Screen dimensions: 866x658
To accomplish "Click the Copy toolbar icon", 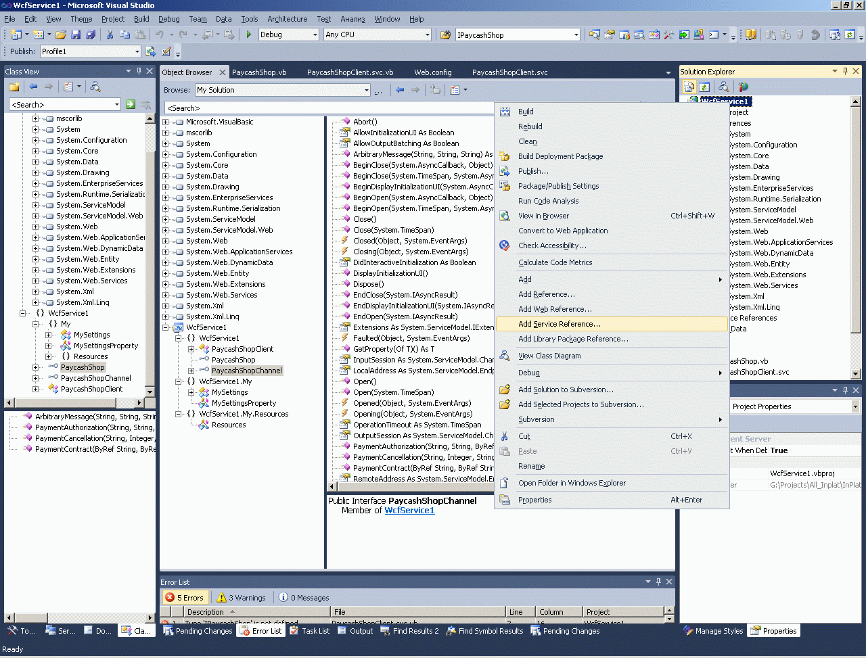I will (x=124, y=34).
